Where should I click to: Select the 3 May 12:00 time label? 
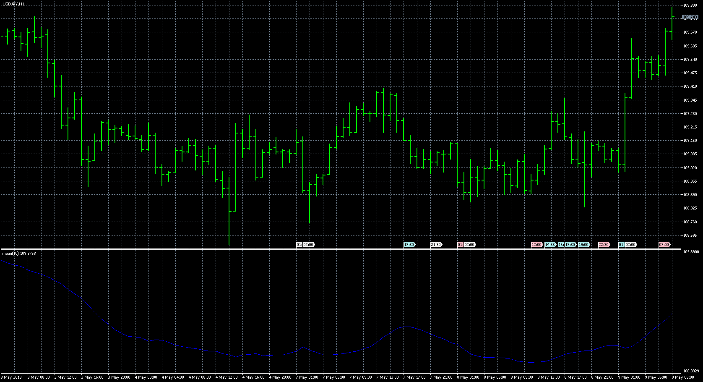pyautogui.click(x=65, y=377)
